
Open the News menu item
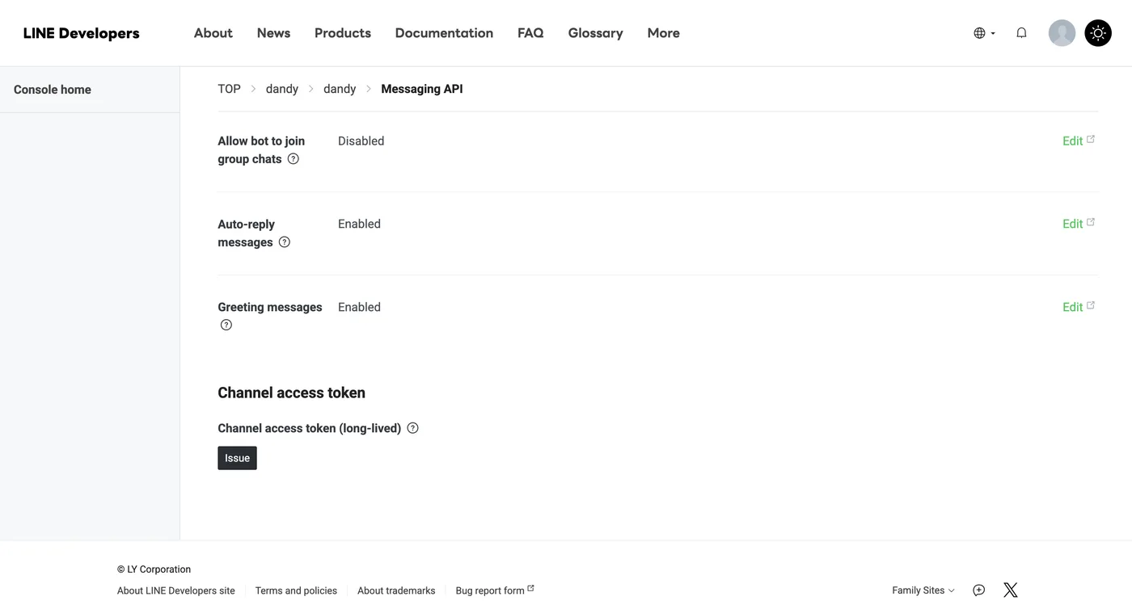pos(273,33)
